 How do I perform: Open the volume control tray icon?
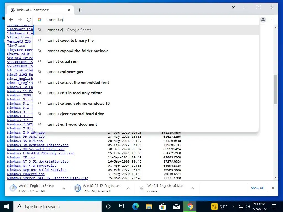pyautogui.click(x=247, y=206)
